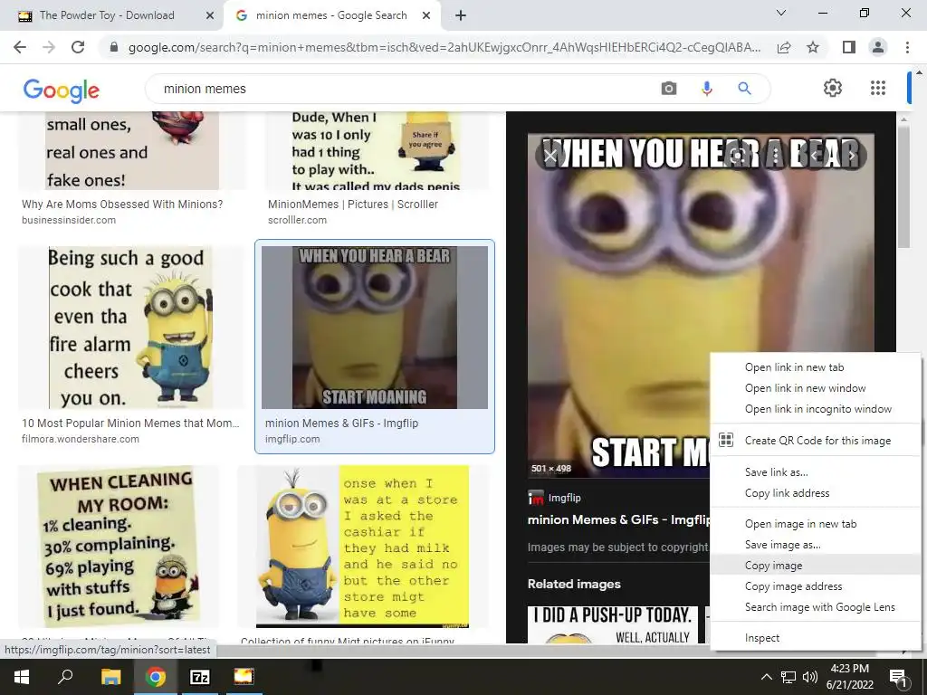The width and height of the screenshot is (927, 695).
Task: Share this page using the share icon
Action: pos(784,47)
